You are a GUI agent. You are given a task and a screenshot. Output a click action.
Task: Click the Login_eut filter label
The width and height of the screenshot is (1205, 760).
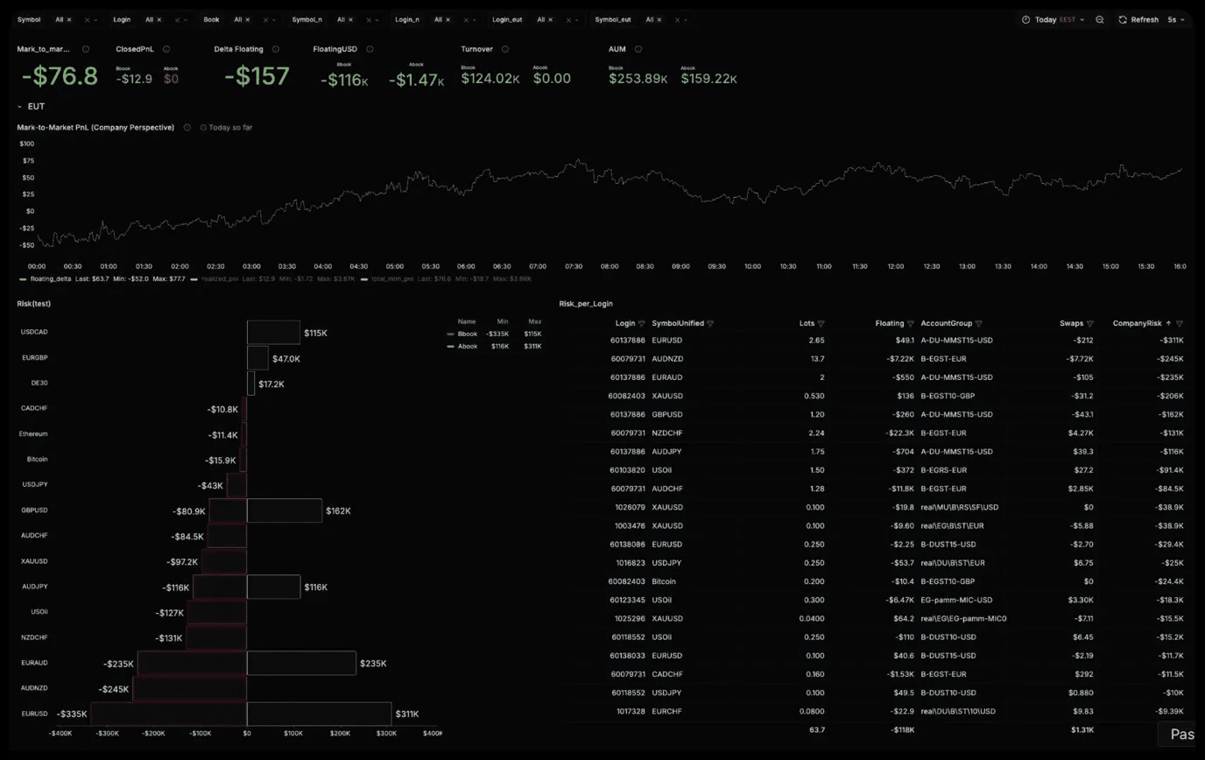(x=507, y=19)
